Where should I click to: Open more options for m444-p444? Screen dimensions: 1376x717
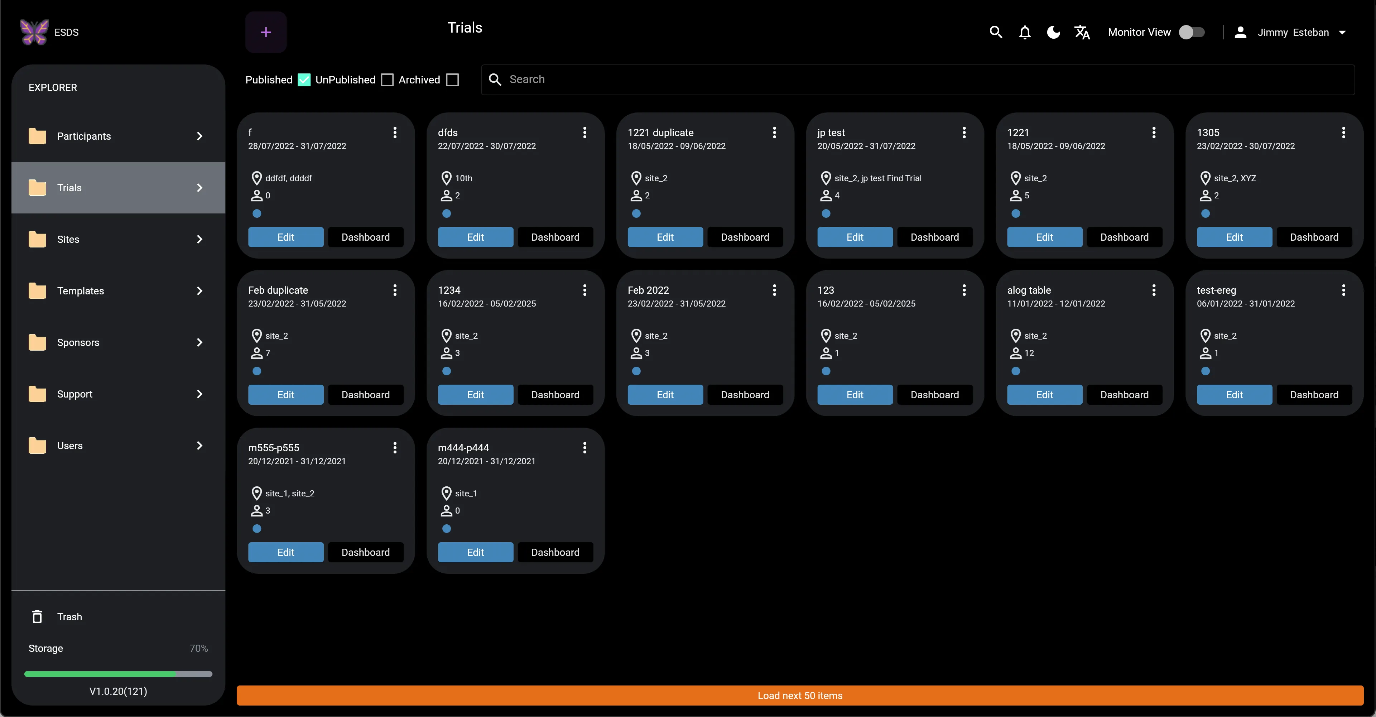(584, 448)
